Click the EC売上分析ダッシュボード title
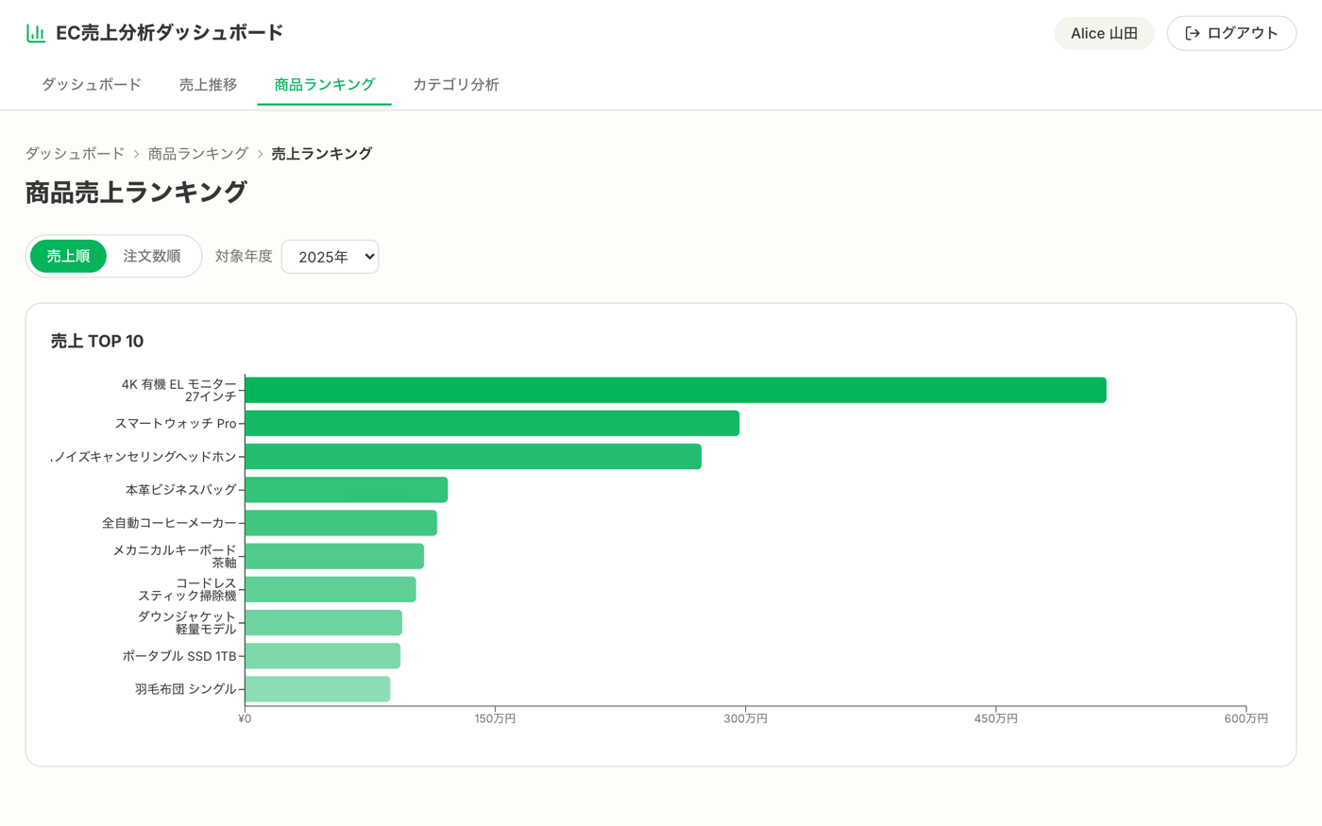This screenshot has height=826, width=1322. pyautogui.click(x=170, y=33)
